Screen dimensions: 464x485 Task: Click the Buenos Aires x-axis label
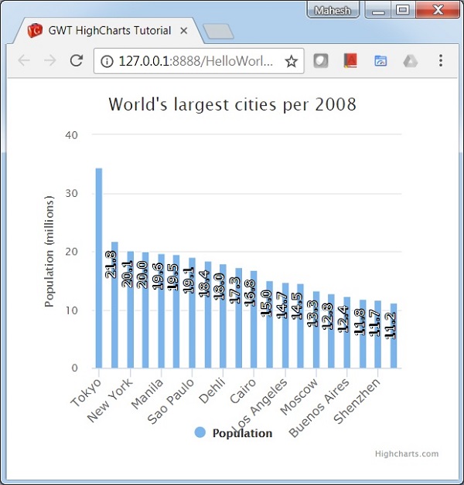click(319, 408)
